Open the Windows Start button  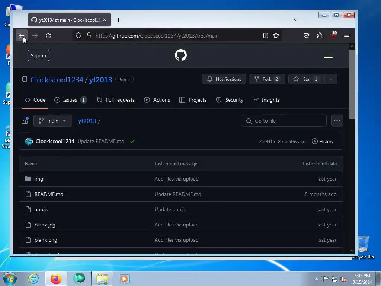pyautogui.click(x=10, y=279)
